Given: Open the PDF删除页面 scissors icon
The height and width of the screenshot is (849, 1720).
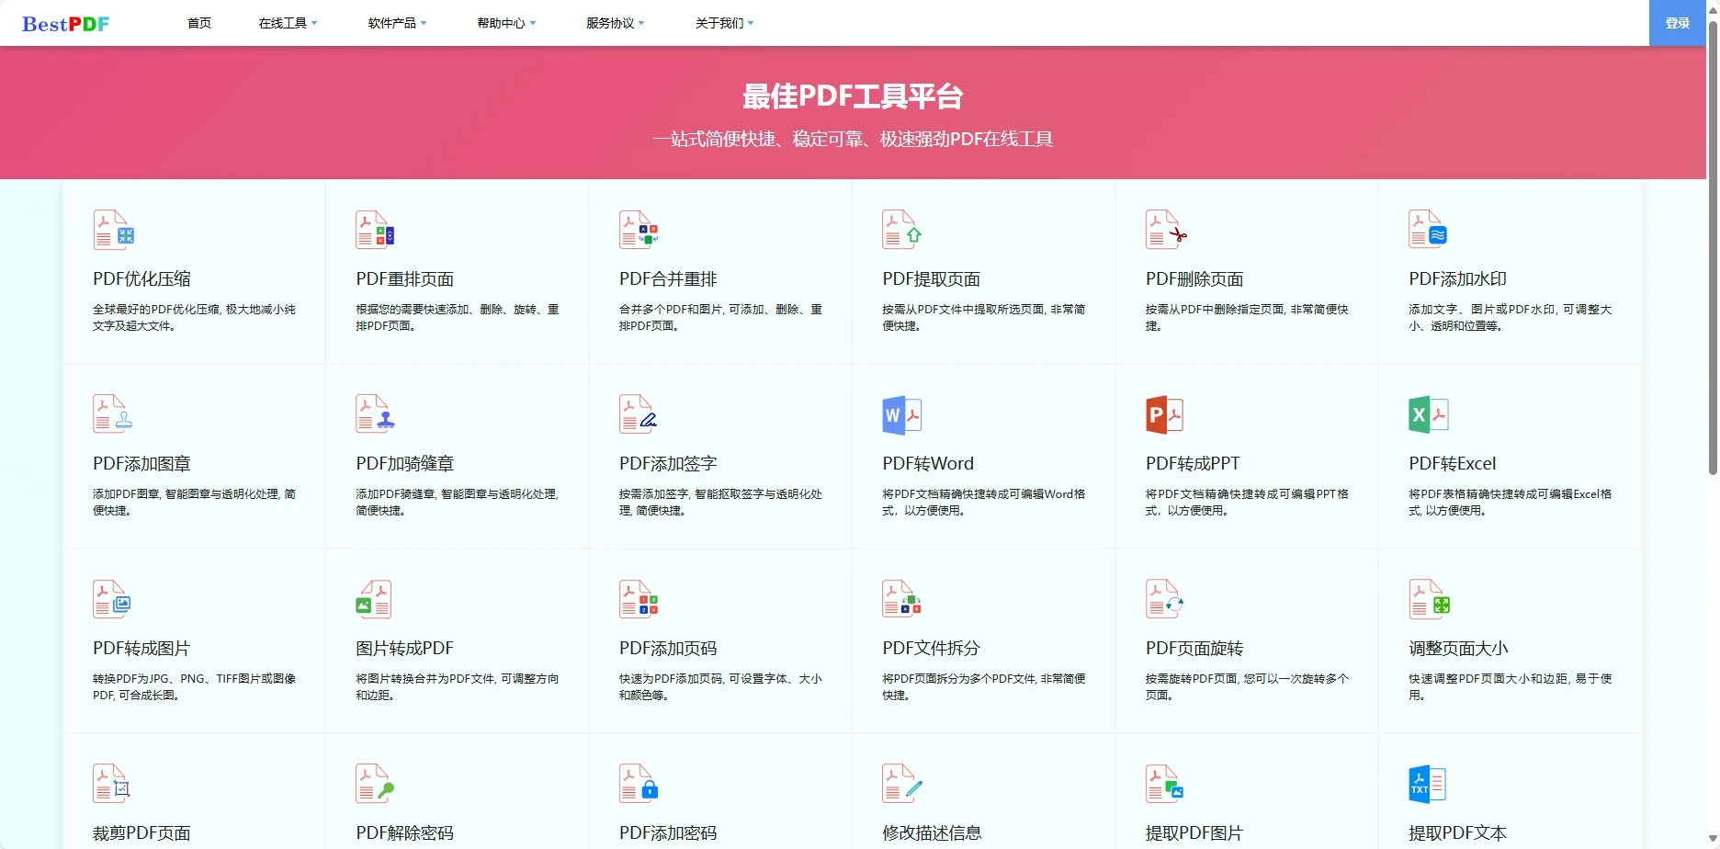Looking at the screenshot, I should pyautogui.click(x=1166, y=230).
